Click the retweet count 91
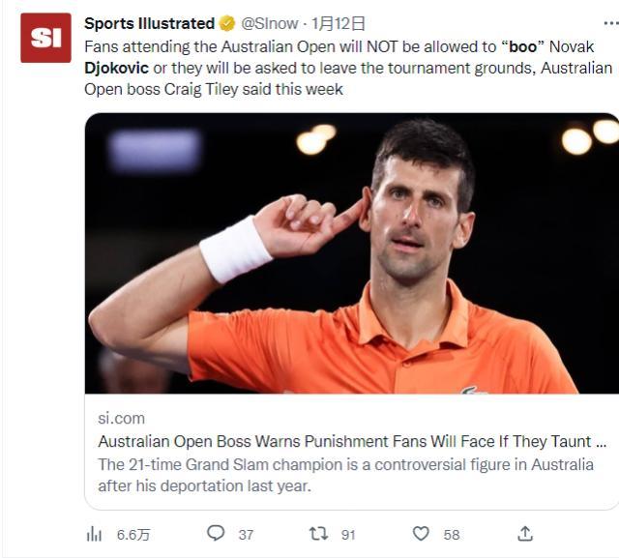The width and height of the screenshot is (619, 558). [x=348, y=535]
